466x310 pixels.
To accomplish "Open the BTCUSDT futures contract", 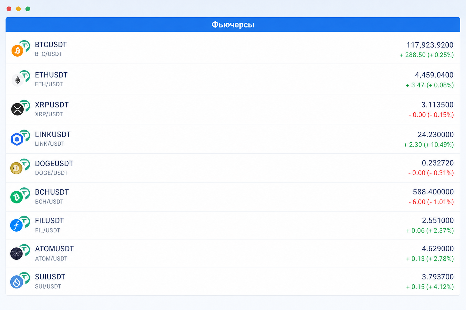I will [233, 48].
